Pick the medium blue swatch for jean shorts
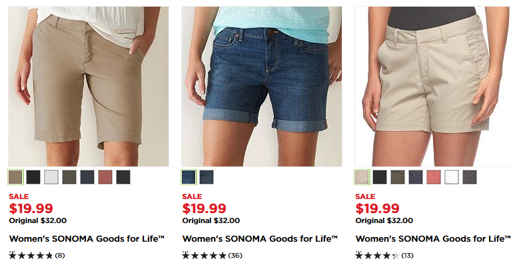The width and height of the screenshot is (515, 265). coord(207,177)
